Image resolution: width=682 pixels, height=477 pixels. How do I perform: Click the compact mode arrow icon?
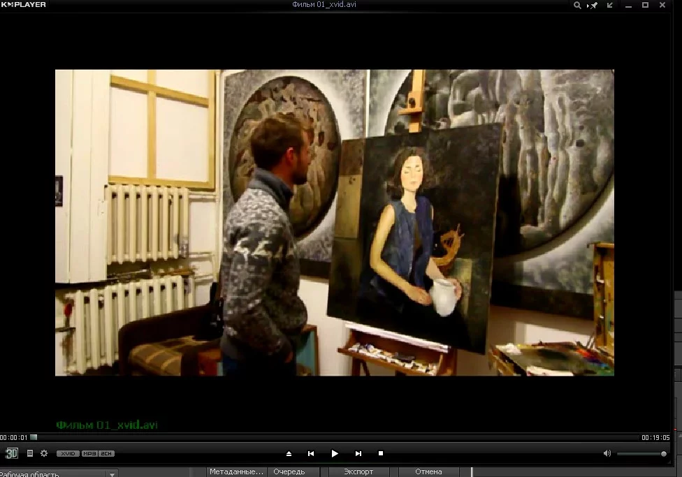pyautogui.click(x=610, y=5)
